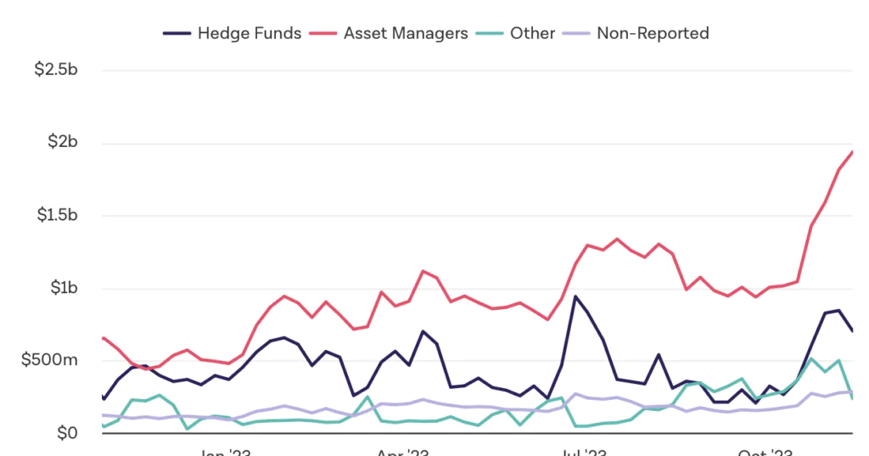Click the $1b y-axis label
The height and width of the screenshot is (456, 869).
pos(64,288)
